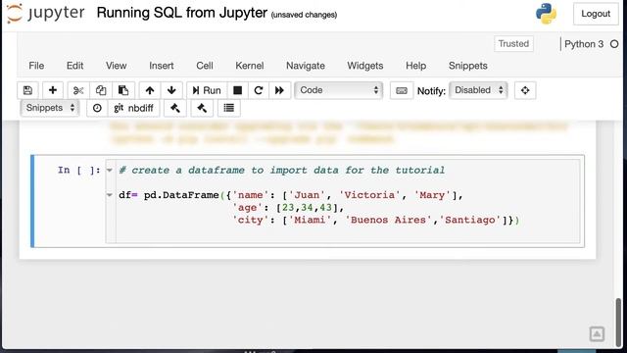Collapse code fold arrow beside df= line

[x=109, y=195]
